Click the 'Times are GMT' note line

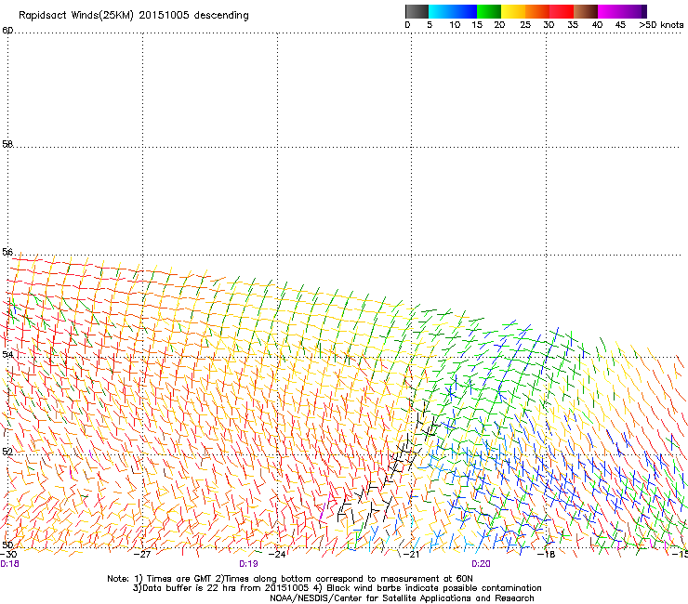point(290,579)
